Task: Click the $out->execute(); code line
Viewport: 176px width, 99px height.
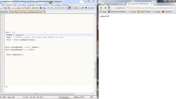Action: pyautogui.click(x=15, y=55)
